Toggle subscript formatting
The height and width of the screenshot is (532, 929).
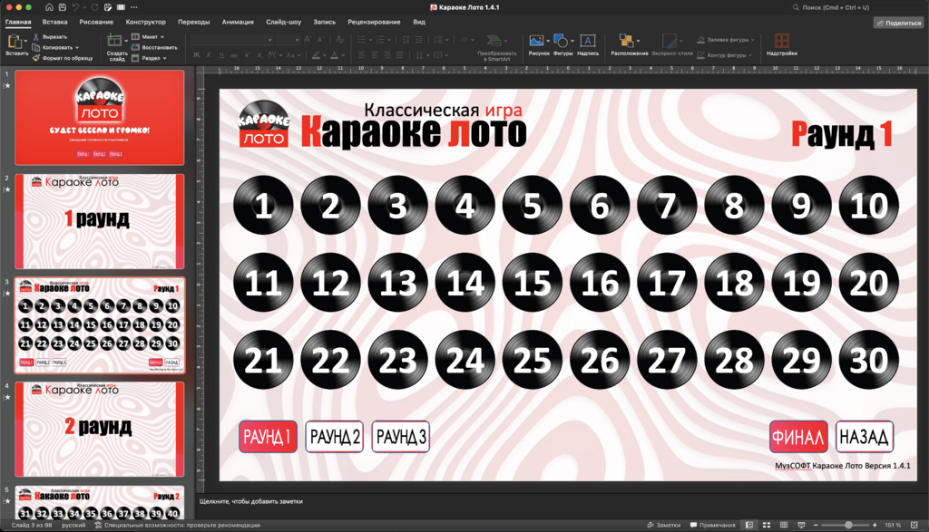point(259,55)
